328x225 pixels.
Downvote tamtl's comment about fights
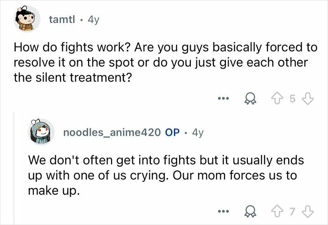[308, 99]
